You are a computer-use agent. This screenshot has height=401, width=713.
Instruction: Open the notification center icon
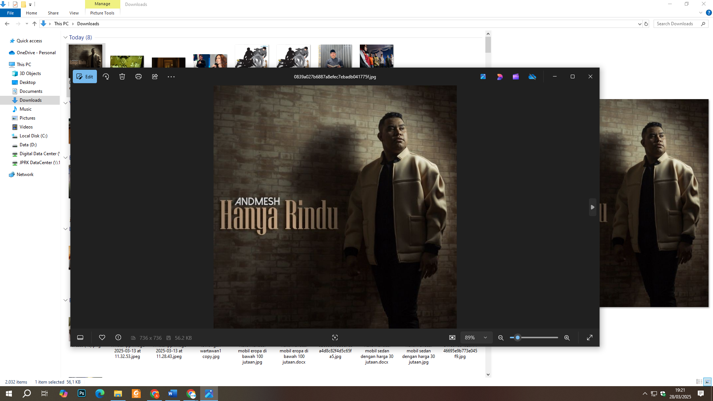[x=701, y=394]
